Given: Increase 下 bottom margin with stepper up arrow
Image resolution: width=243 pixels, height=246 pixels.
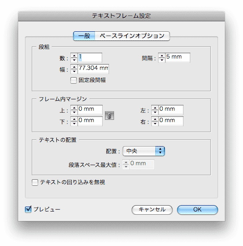Looking at the screenshot, I should [x=74, y=119].
